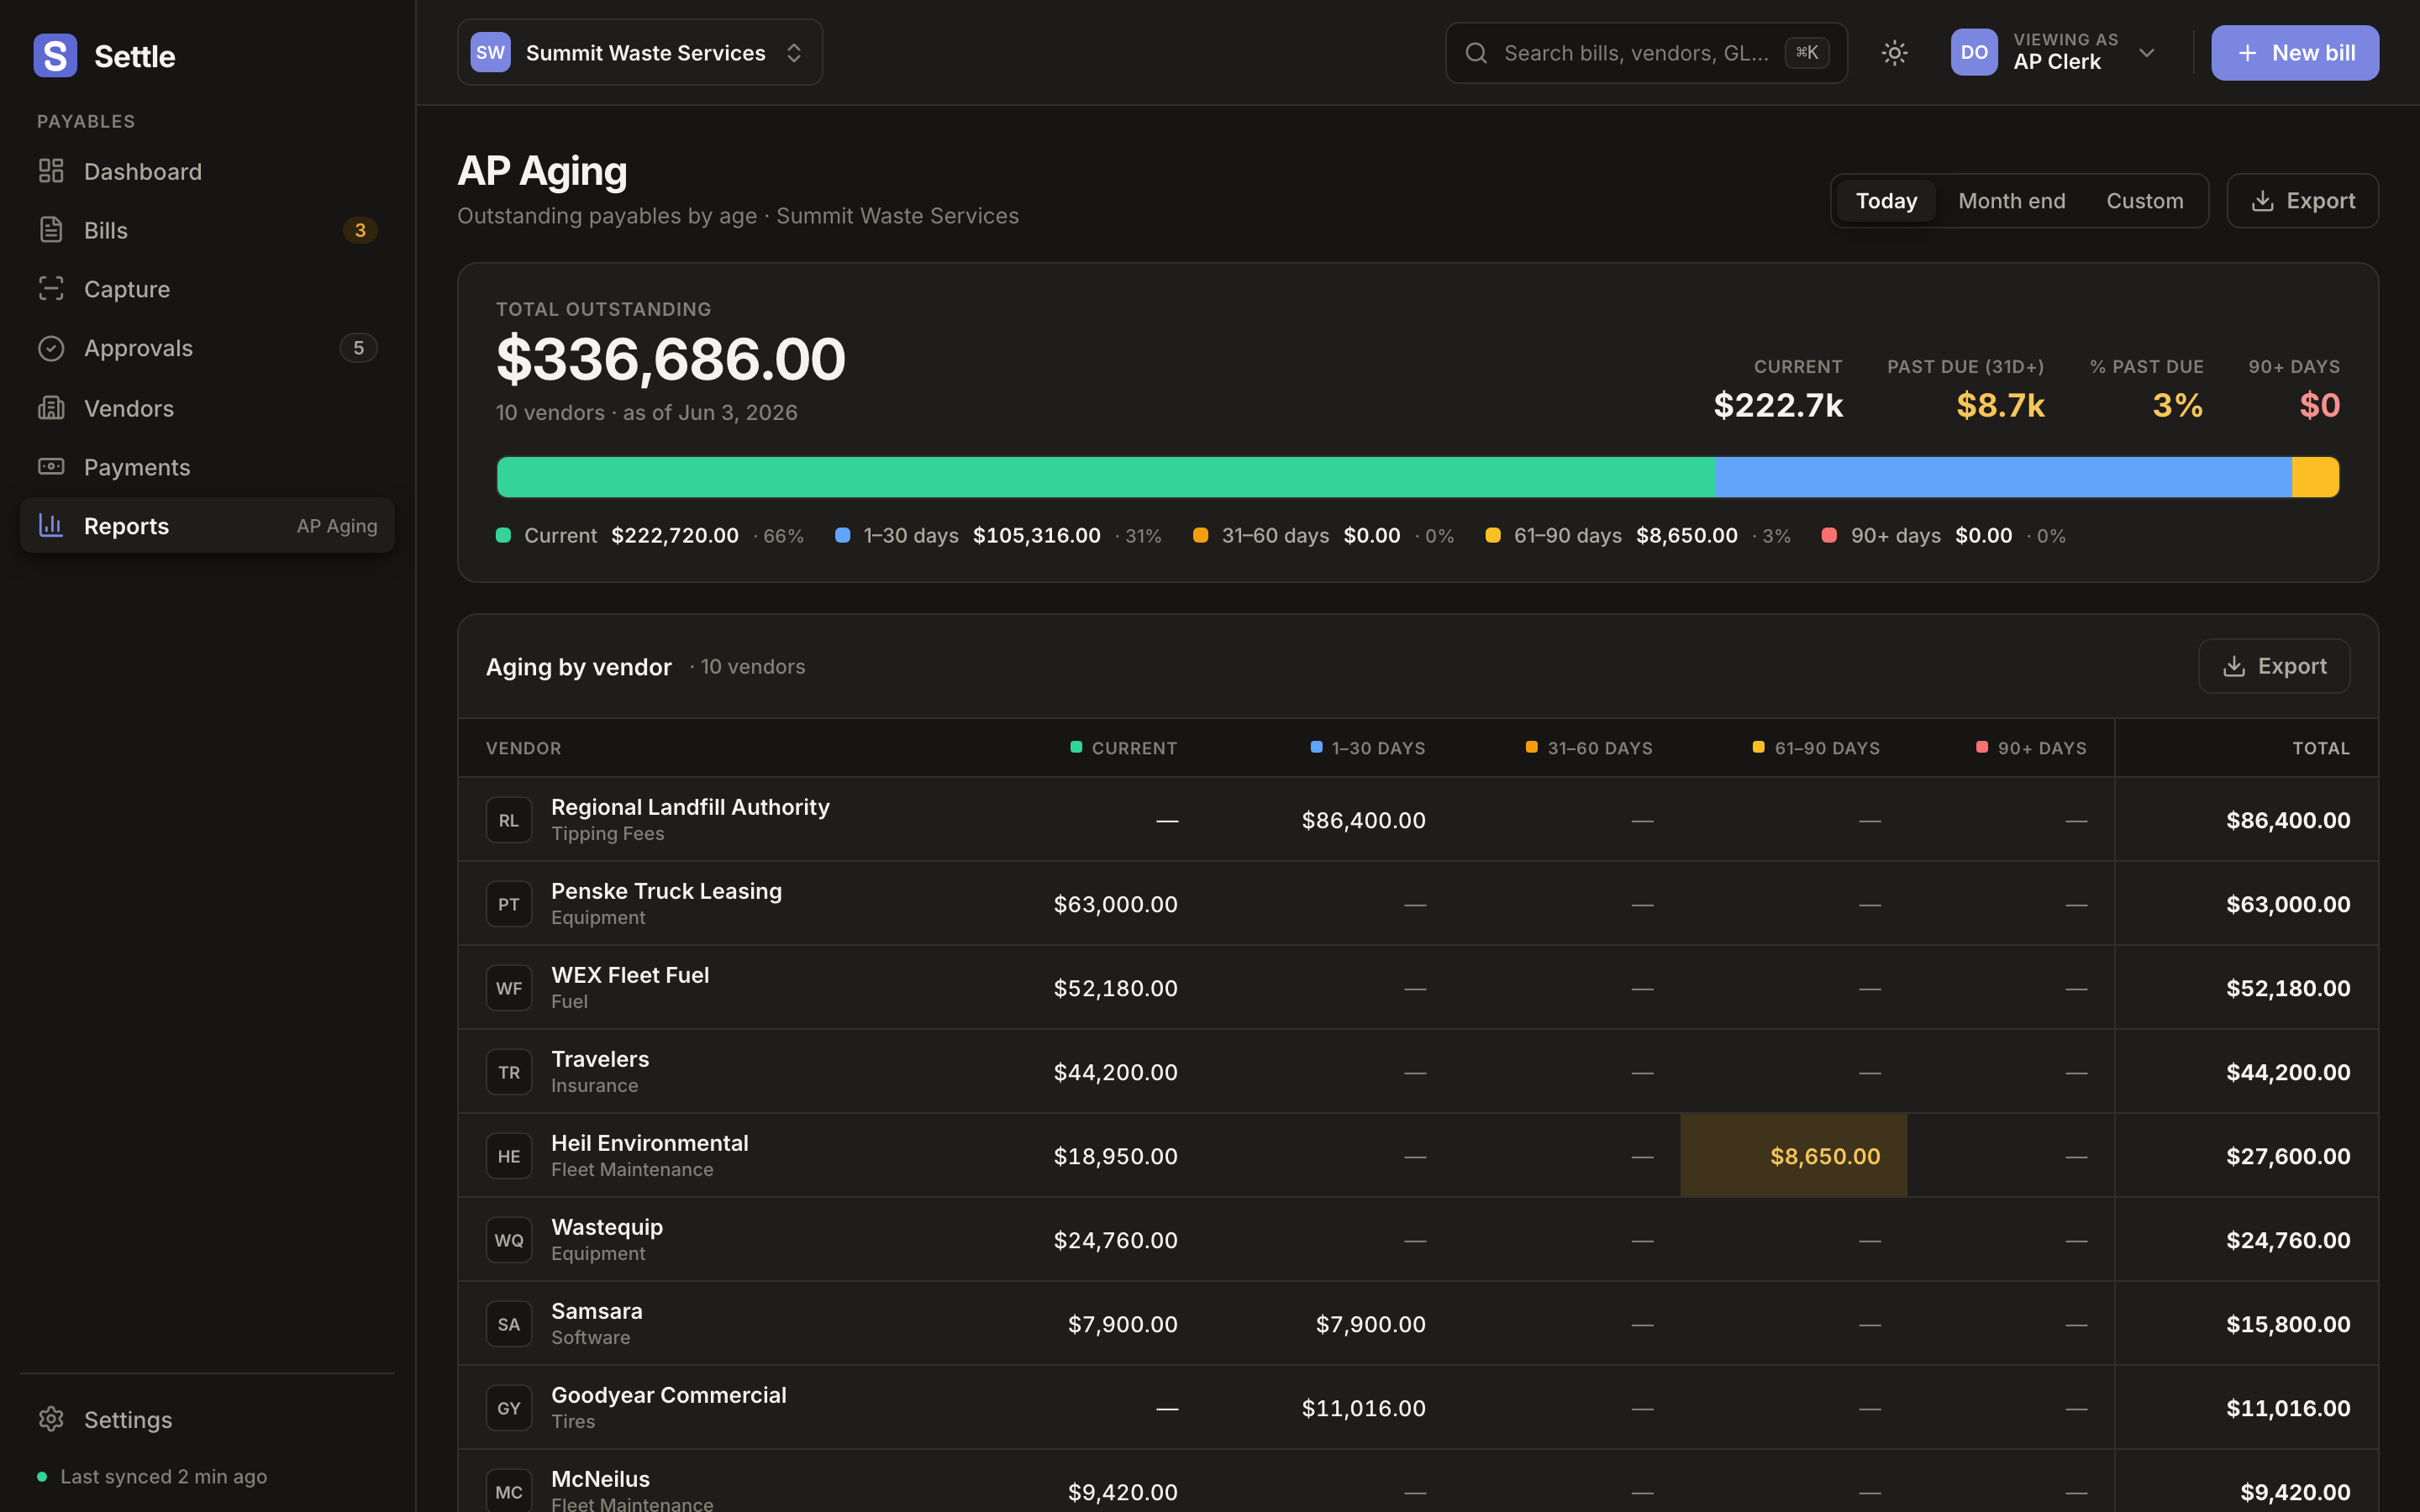Click the search magnifier icon
This screenshot has height=1512, width=2420.
[1476, 53]
